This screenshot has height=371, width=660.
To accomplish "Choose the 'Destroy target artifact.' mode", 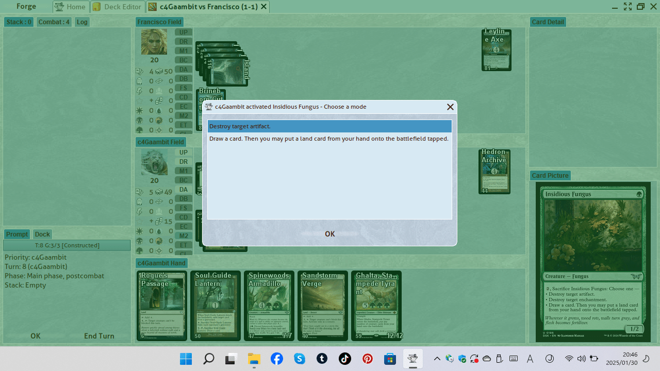I will 329,126.
